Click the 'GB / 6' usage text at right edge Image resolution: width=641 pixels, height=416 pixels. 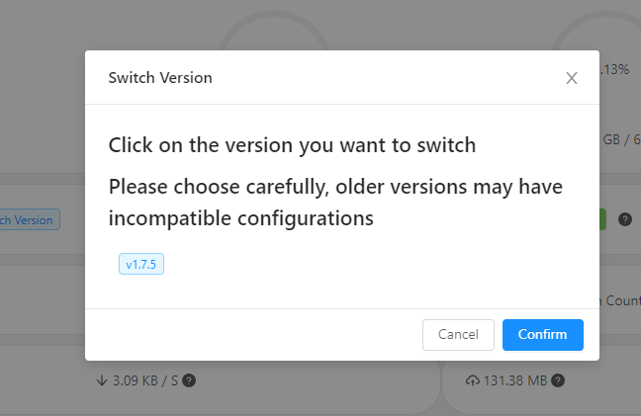pos(620,139)
